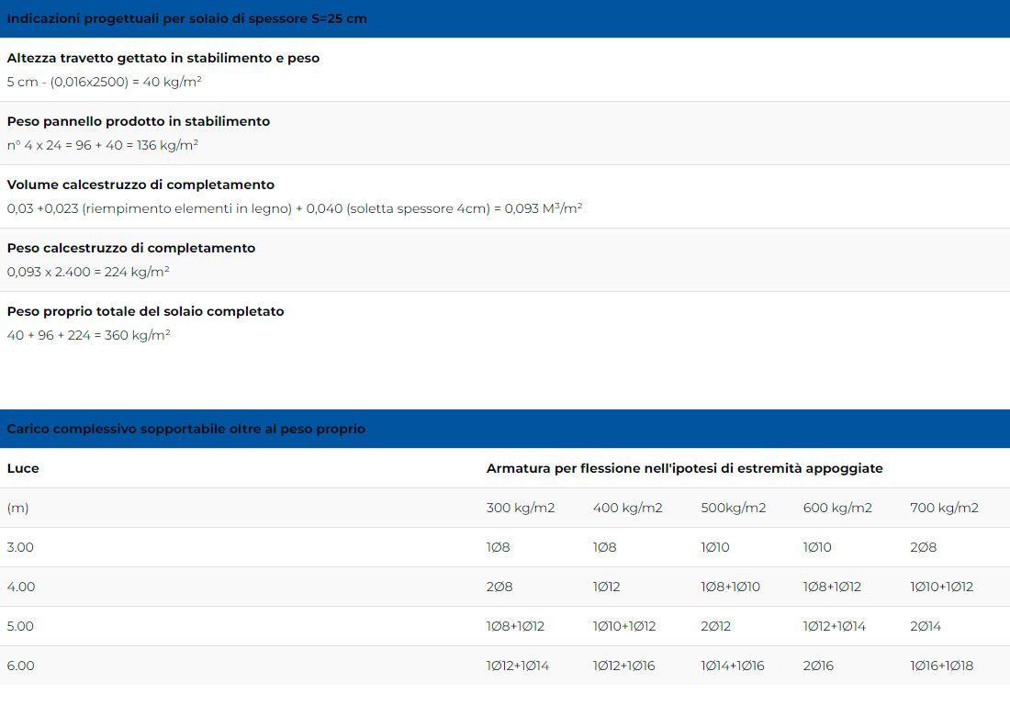
Task: Select the heading 'Volume calcestruzzo di completamento'
Action: [140, 185]
